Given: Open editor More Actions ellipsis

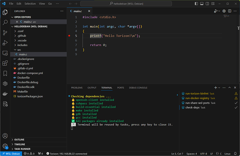Looking at the screenshot, I should coord(235,11).
